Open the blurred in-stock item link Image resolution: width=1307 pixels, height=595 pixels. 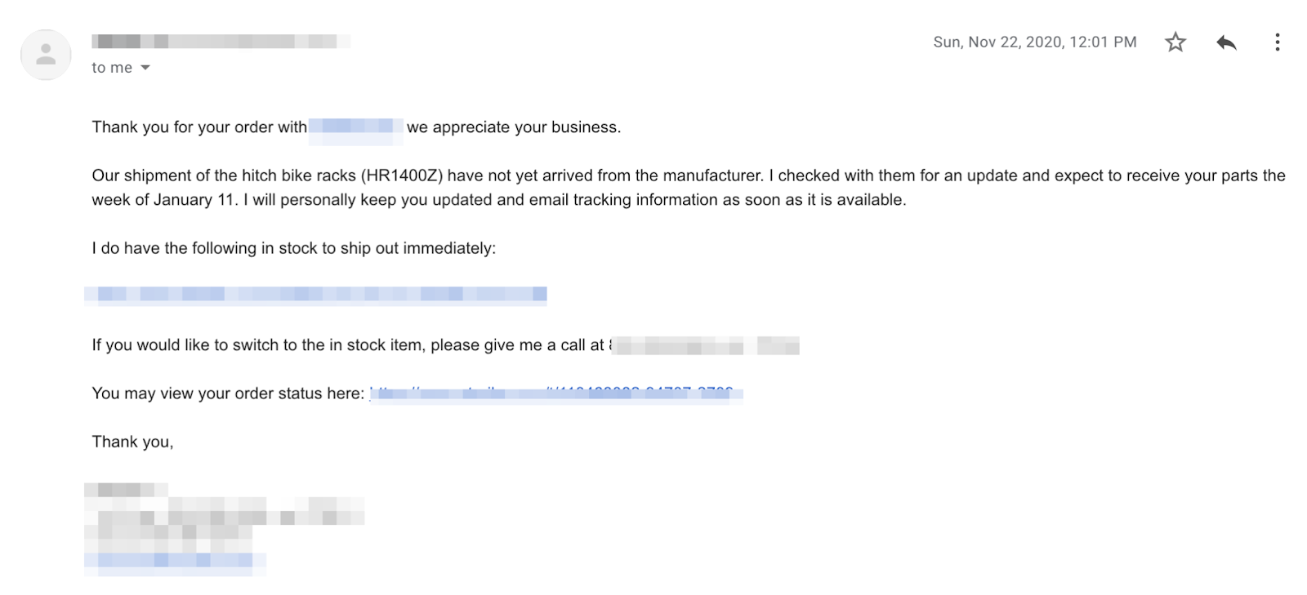pyautogui.click(x=315, y=295)
